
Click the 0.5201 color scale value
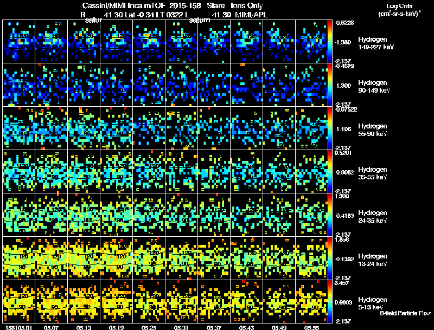pyautogui.click(x=343, y=153)
